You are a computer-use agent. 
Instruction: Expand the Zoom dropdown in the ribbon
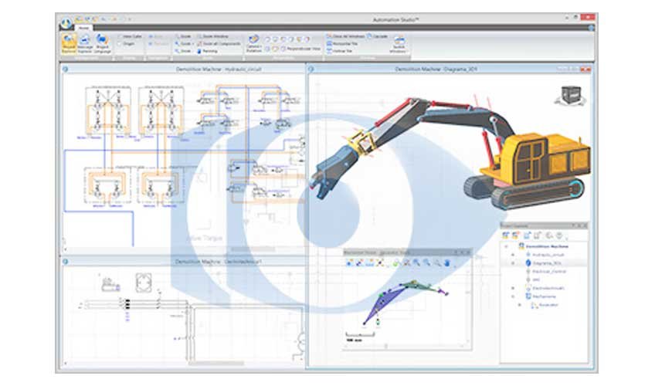click(x=192, y=44)
